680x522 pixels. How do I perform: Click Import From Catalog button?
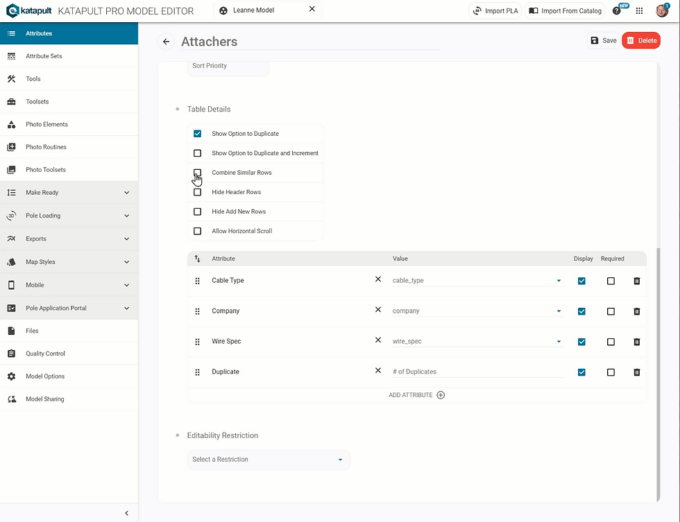565,11
